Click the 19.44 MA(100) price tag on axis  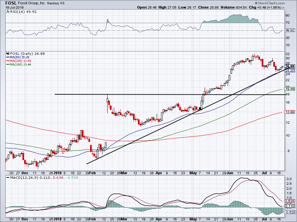[290, 89]
